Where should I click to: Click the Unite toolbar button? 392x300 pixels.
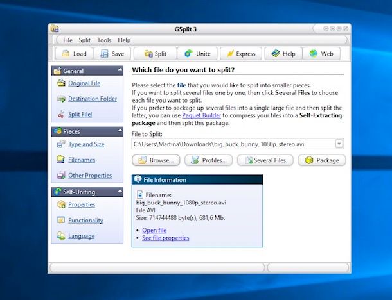pos(197,54)
